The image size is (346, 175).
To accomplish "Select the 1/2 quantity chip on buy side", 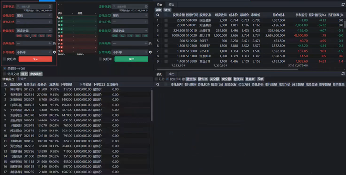I will tap(26, 36).
